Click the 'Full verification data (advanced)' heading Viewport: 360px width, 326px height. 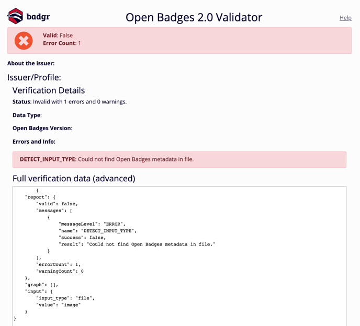coord(74,178)
